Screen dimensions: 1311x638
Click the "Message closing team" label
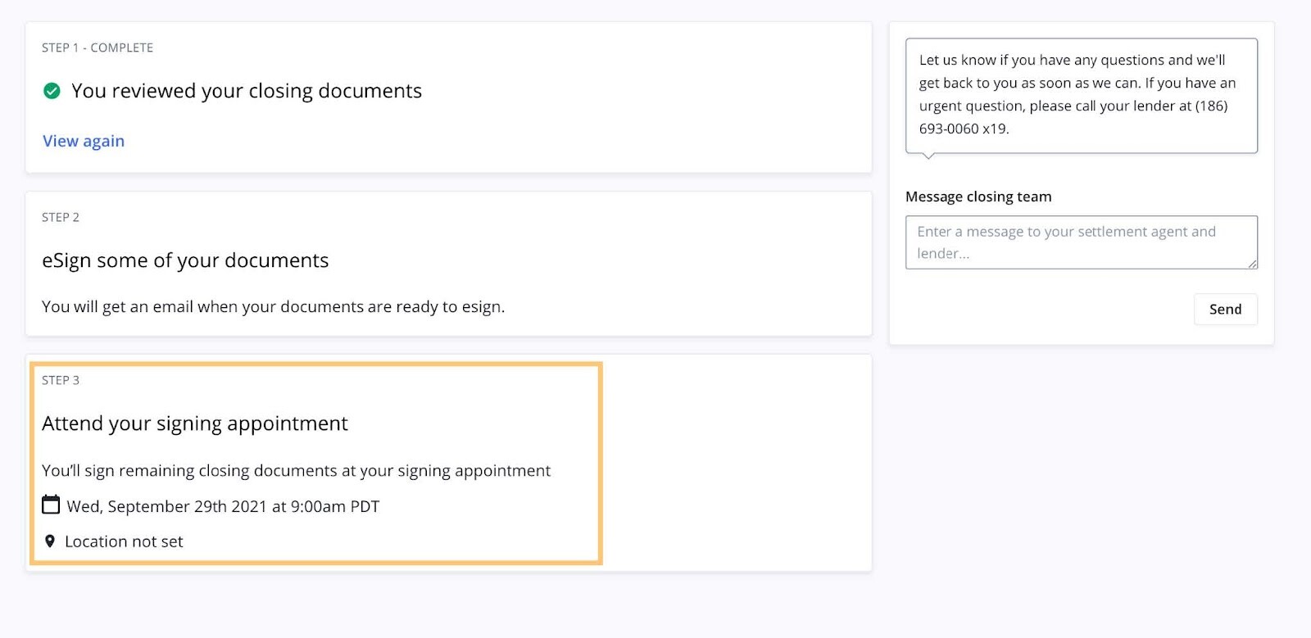pos(978,197)
